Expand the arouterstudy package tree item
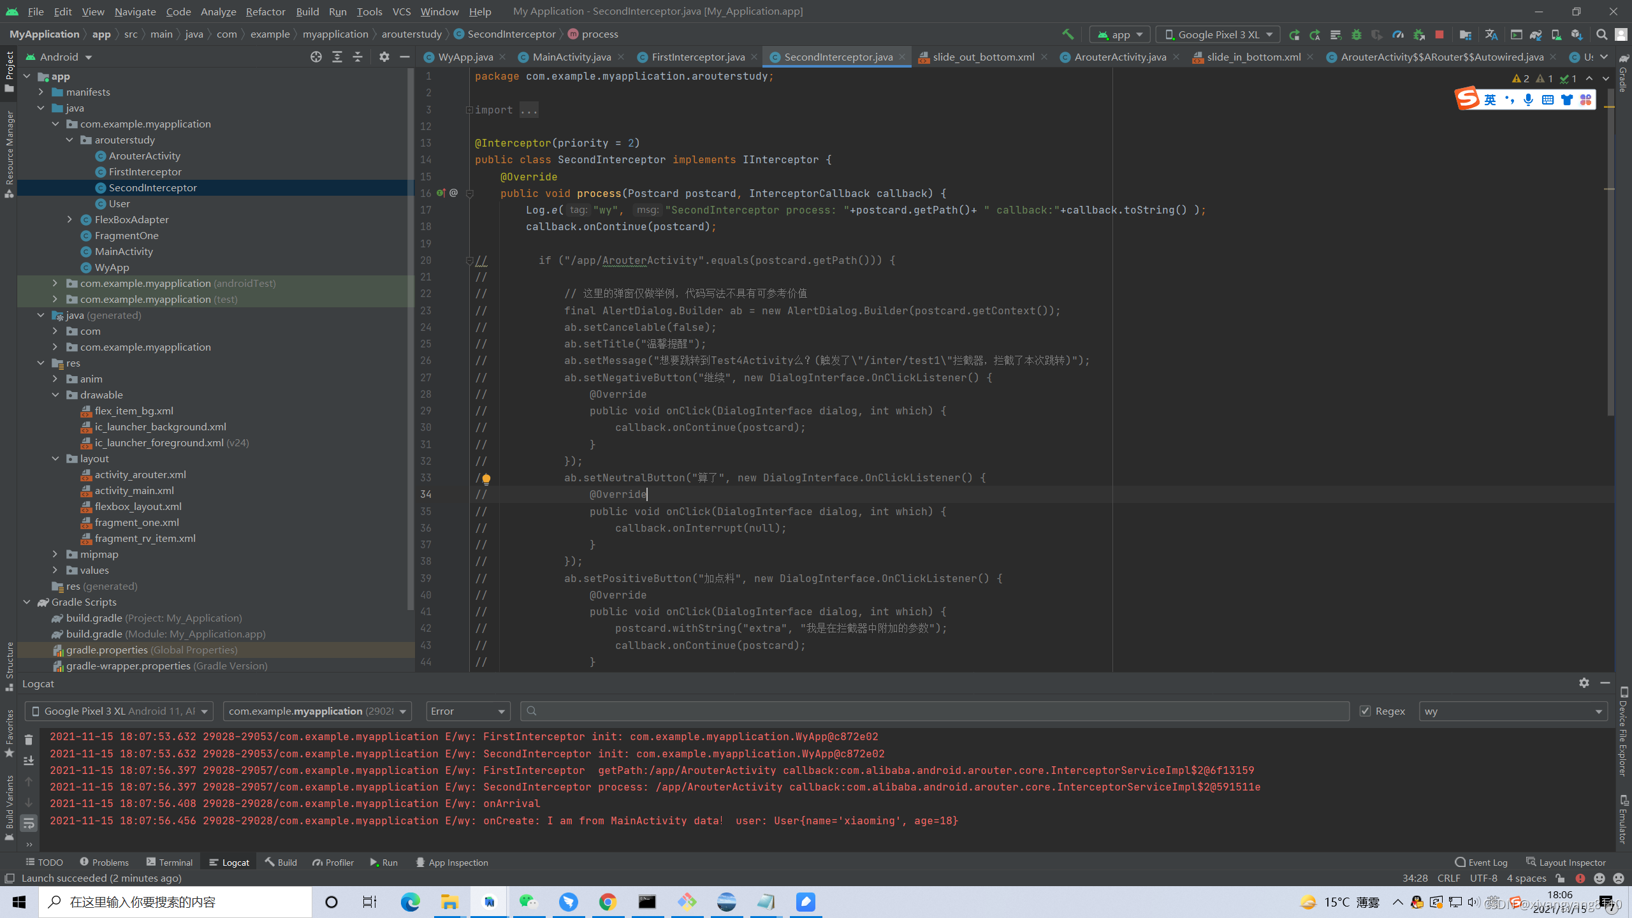The image size is (1632, 918). pos(71,139)
